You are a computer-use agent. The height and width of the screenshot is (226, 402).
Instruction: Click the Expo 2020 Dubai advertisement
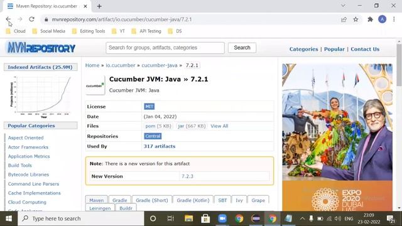[337, 137]
